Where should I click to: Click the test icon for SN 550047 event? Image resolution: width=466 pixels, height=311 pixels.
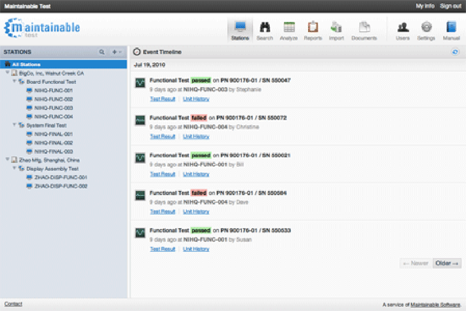pos(140,82)
